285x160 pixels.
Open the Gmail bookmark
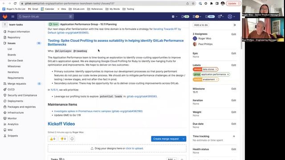[33, 9]
